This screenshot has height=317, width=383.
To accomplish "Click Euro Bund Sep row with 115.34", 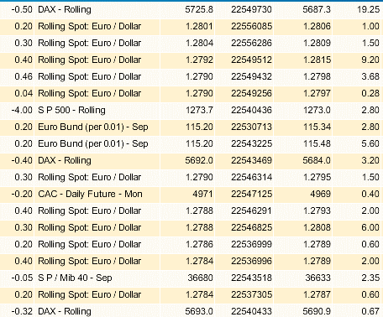I will click(x=191, y=127).
